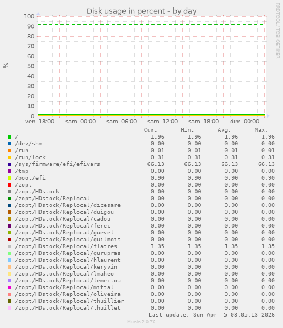Screen dimensions: 283x328
Task: Click the red swatch next to /zopt
Action: point(10,185)
